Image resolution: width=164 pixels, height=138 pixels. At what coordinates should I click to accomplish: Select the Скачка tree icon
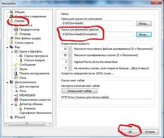11,21
